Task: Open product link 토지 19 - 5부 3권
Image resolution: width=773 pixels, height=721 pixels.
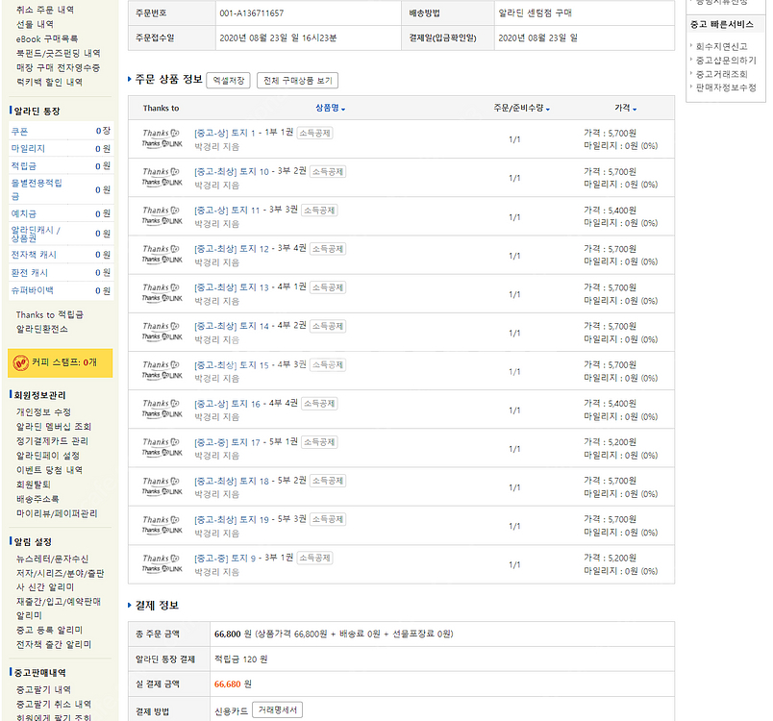Action: coord(250,519)
